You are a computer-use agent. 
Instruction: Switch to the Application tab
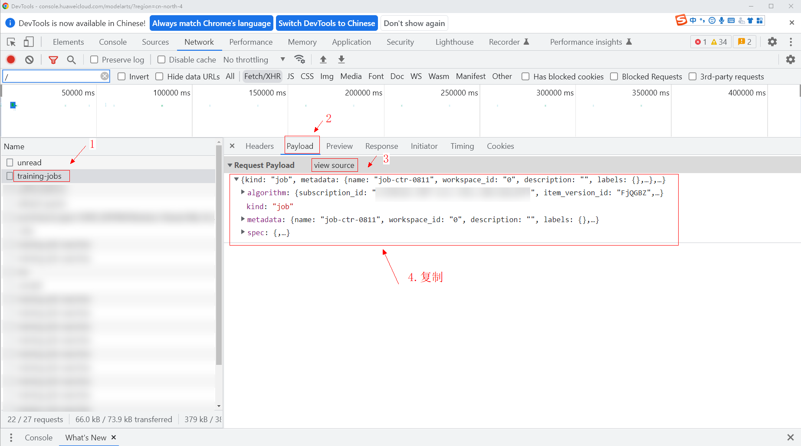pos(351,42)
